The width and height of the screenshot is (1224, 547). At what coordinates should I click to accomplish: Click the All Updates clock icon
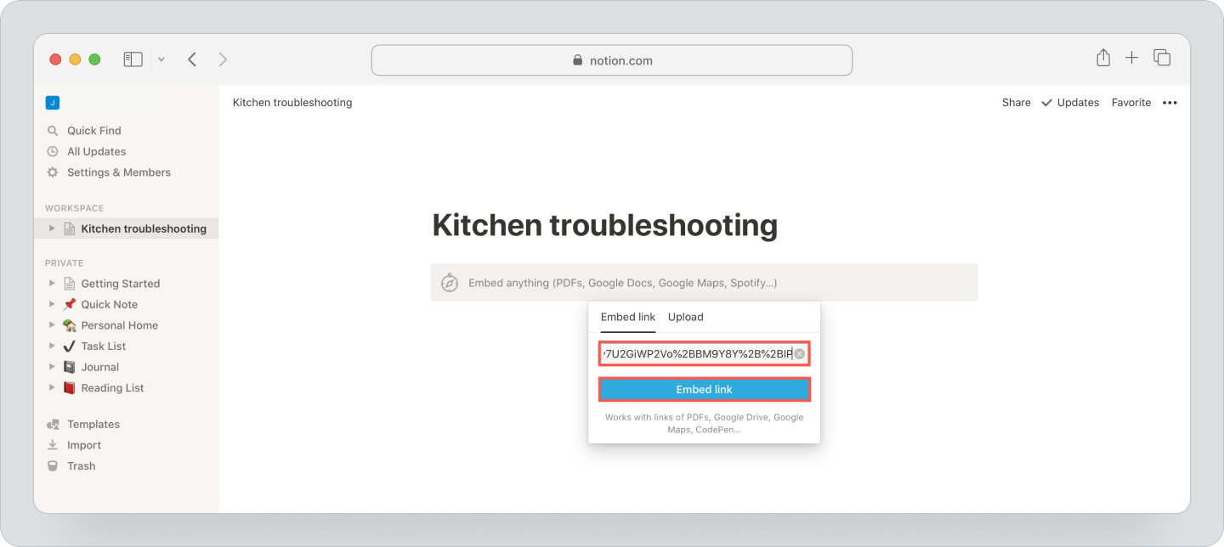click(53, 151)
